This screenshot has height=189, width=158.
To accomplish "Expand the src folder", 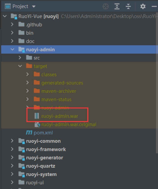I will pos(20,58).
